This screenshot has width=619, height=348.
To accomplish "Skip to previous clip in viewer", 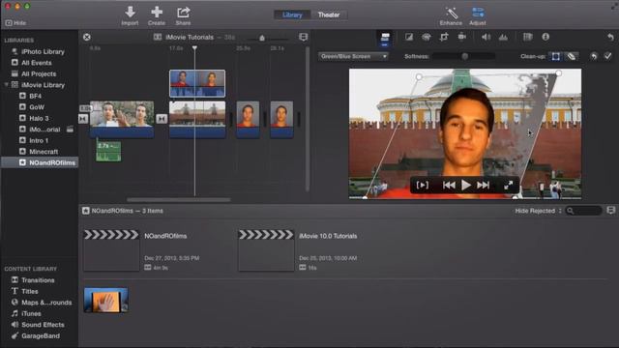I will click(x=449, y=185).
